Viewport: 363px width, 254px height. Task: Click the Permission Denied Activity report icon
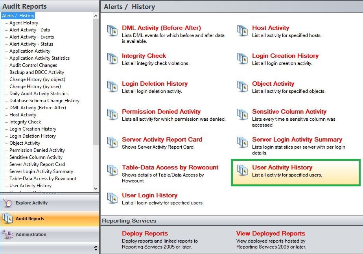tap(112, 114)
